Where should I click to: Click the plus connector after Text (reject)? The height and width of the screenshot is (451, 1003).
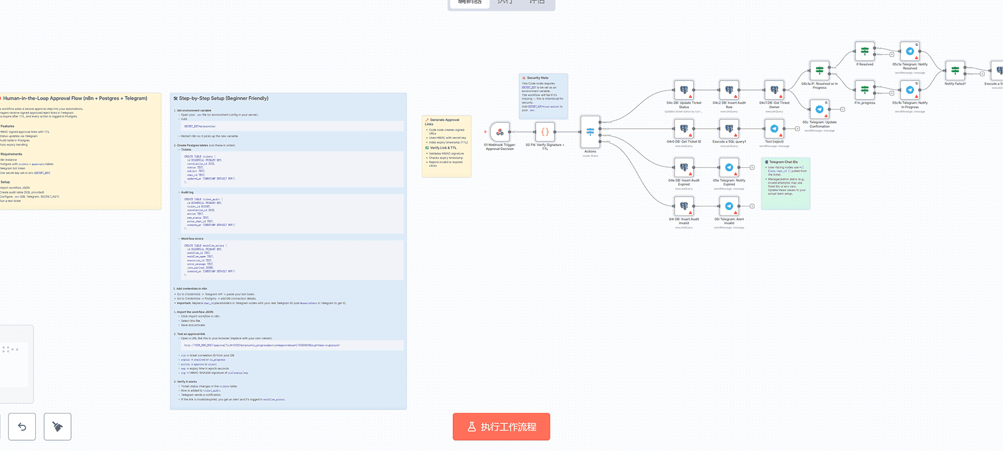(x=798, y=129)
